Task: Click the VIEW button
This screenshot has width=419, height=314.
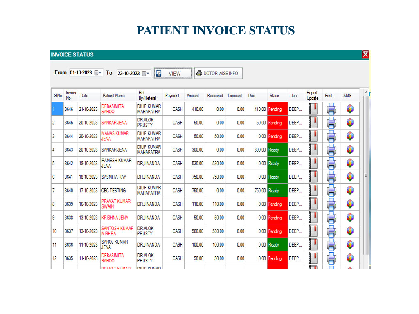Action: coord(173,74)
